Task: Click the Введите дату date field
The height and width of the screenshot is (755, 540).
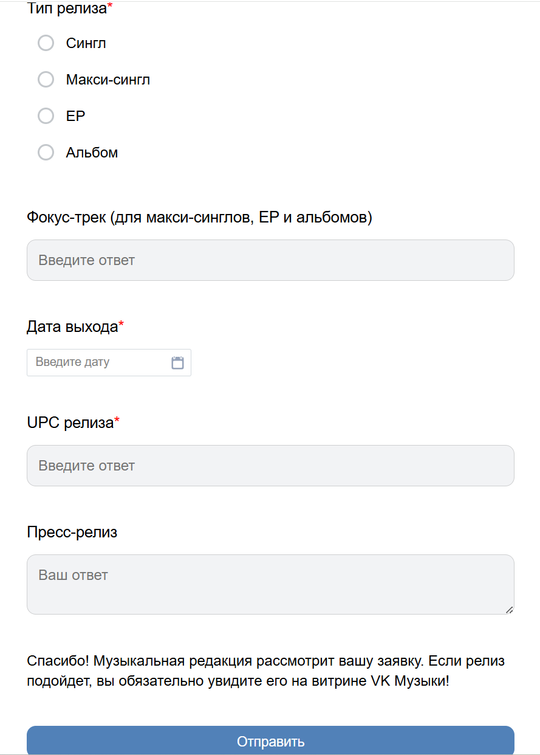Action: [97, 363]
